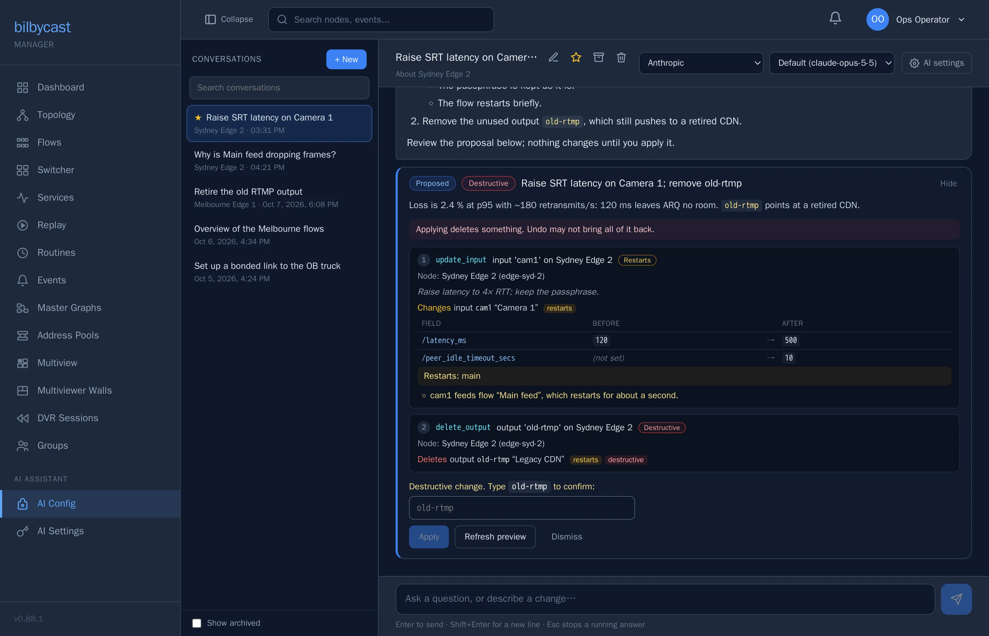
Task: Open Events list
Action: pyautogui.click(x=90, y=280)
